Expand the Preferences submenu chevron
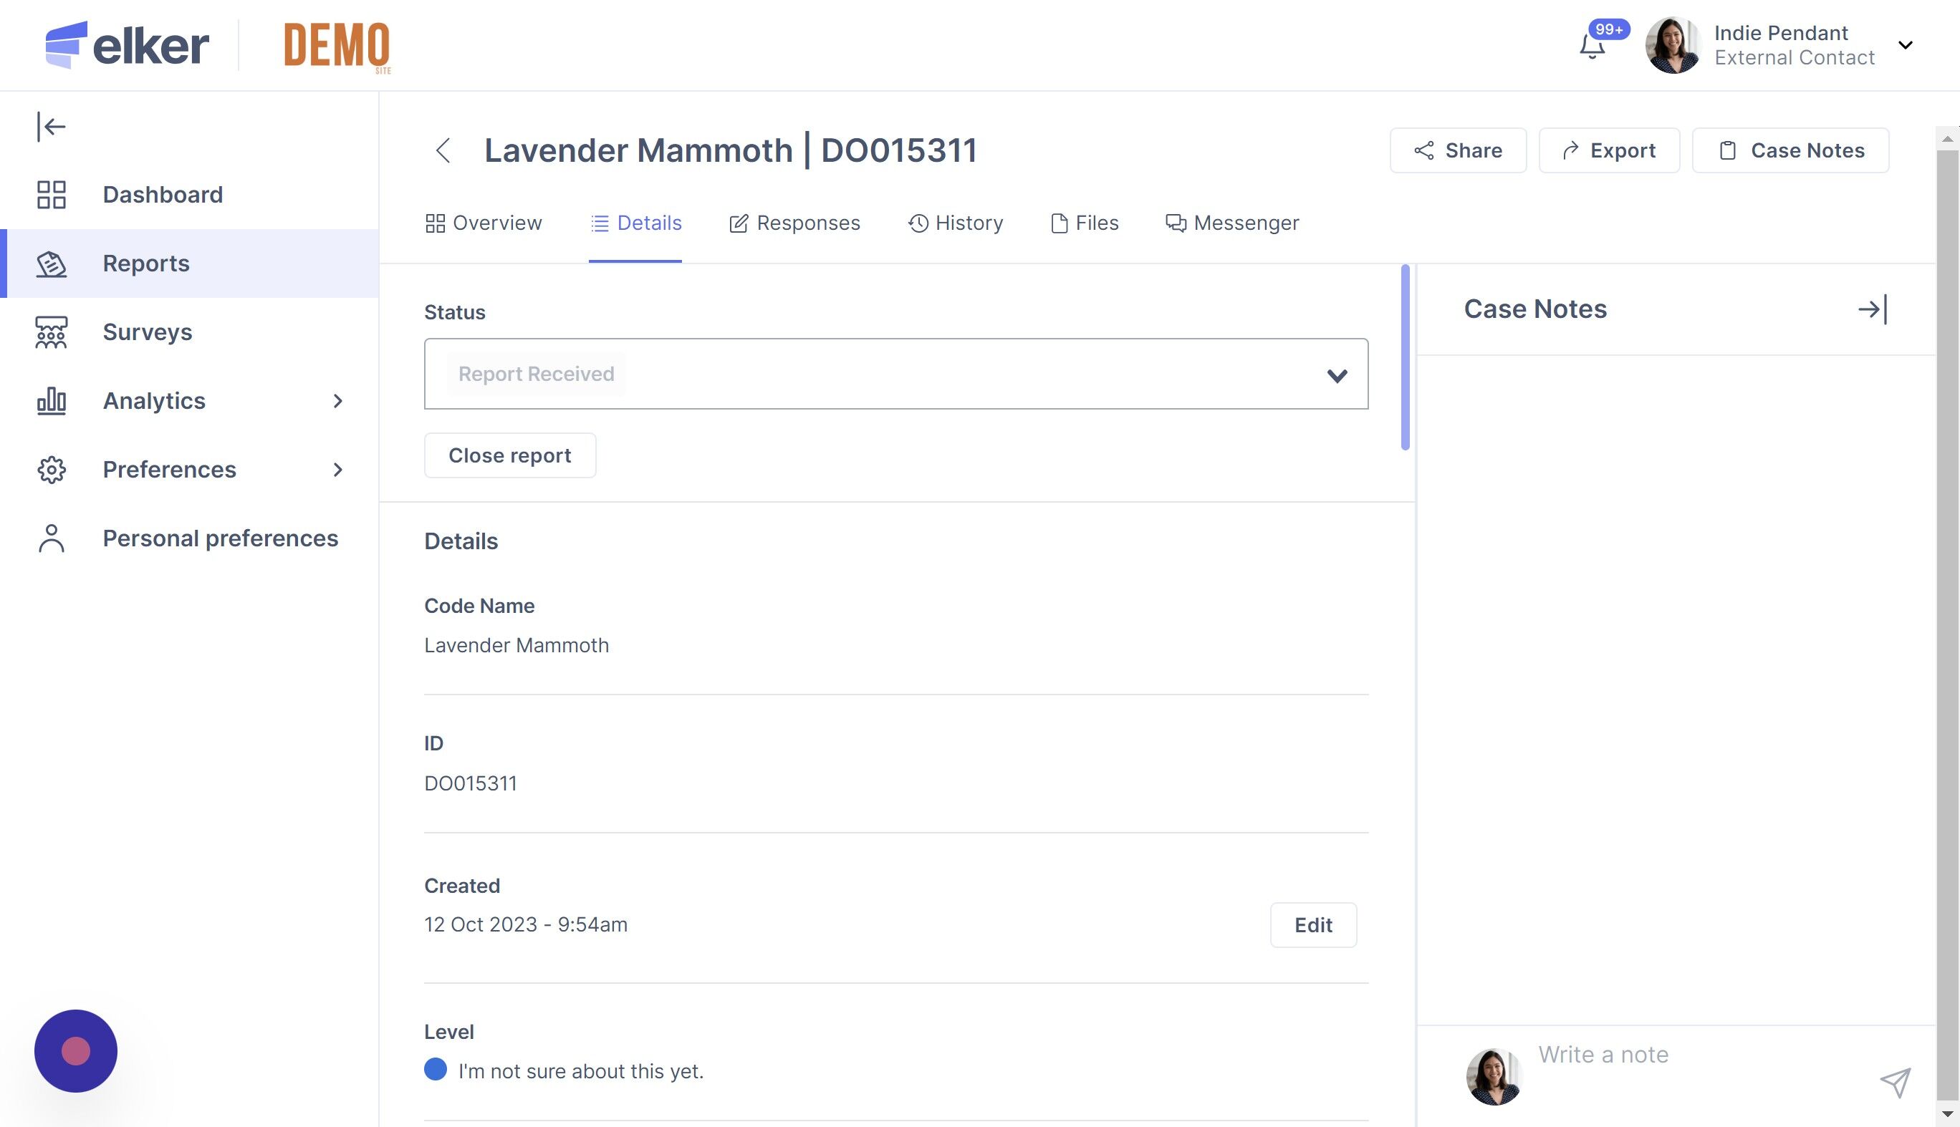Screen dimensions: 1960x1127 [x=337, y=470]
